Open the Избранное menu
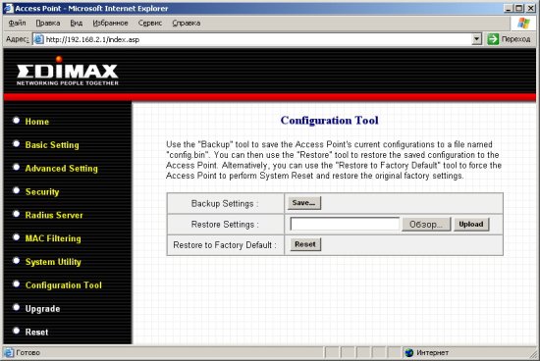540x361 pixels. [x=110, y=24]
